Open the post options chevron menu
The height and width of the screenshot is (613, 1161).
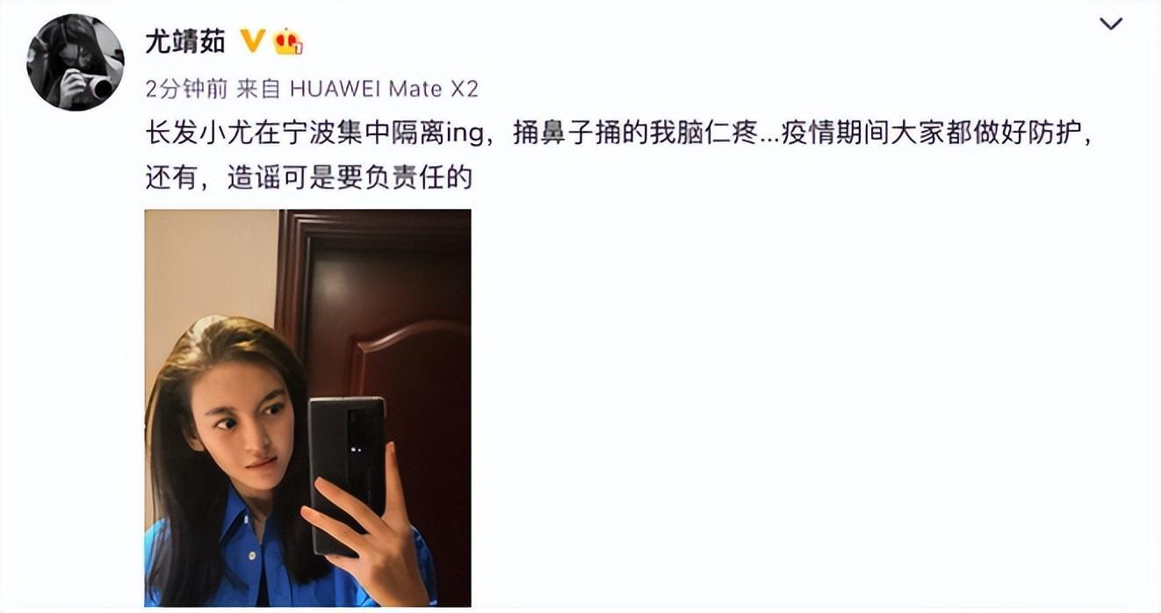pyautogui.click(x=1111, y=24)
